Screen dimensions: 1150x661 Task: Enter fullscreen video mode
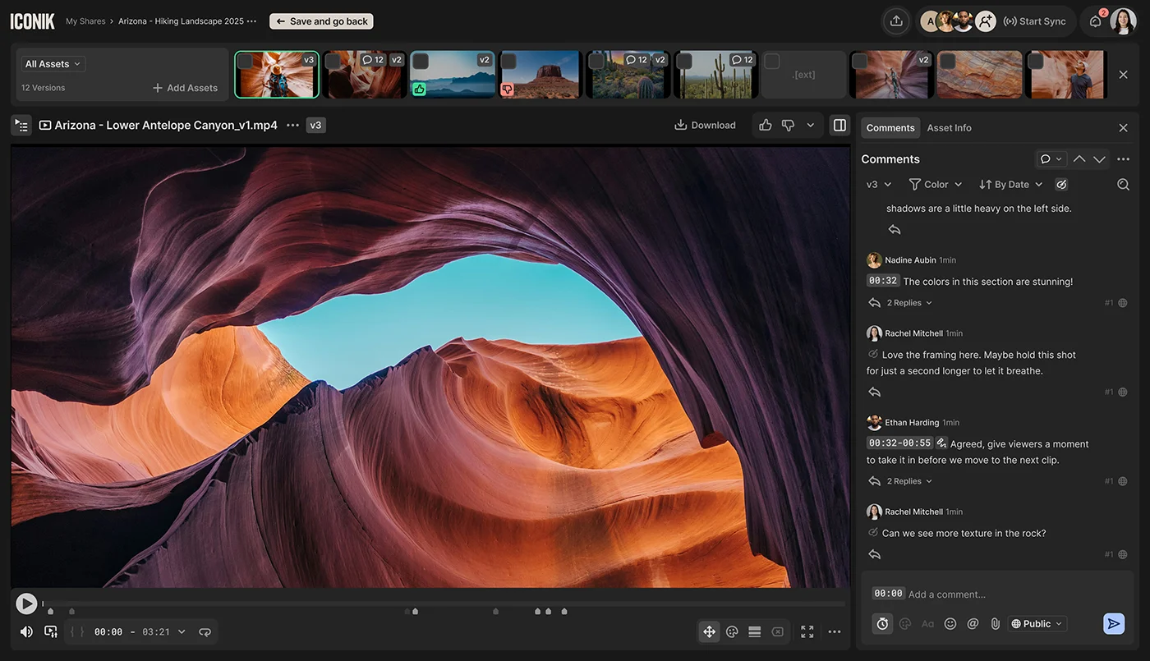click(807, 631)
